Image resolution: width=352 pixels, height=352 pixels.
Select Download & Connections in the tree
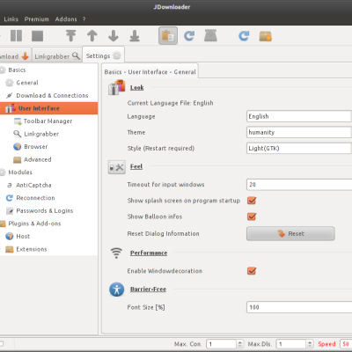(52, 95)
